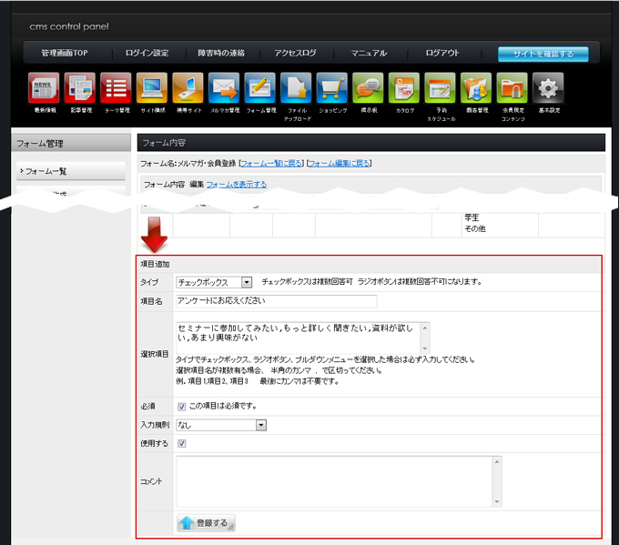
Task: Open the ショッピング cart icon
Action: click(332, 88)
